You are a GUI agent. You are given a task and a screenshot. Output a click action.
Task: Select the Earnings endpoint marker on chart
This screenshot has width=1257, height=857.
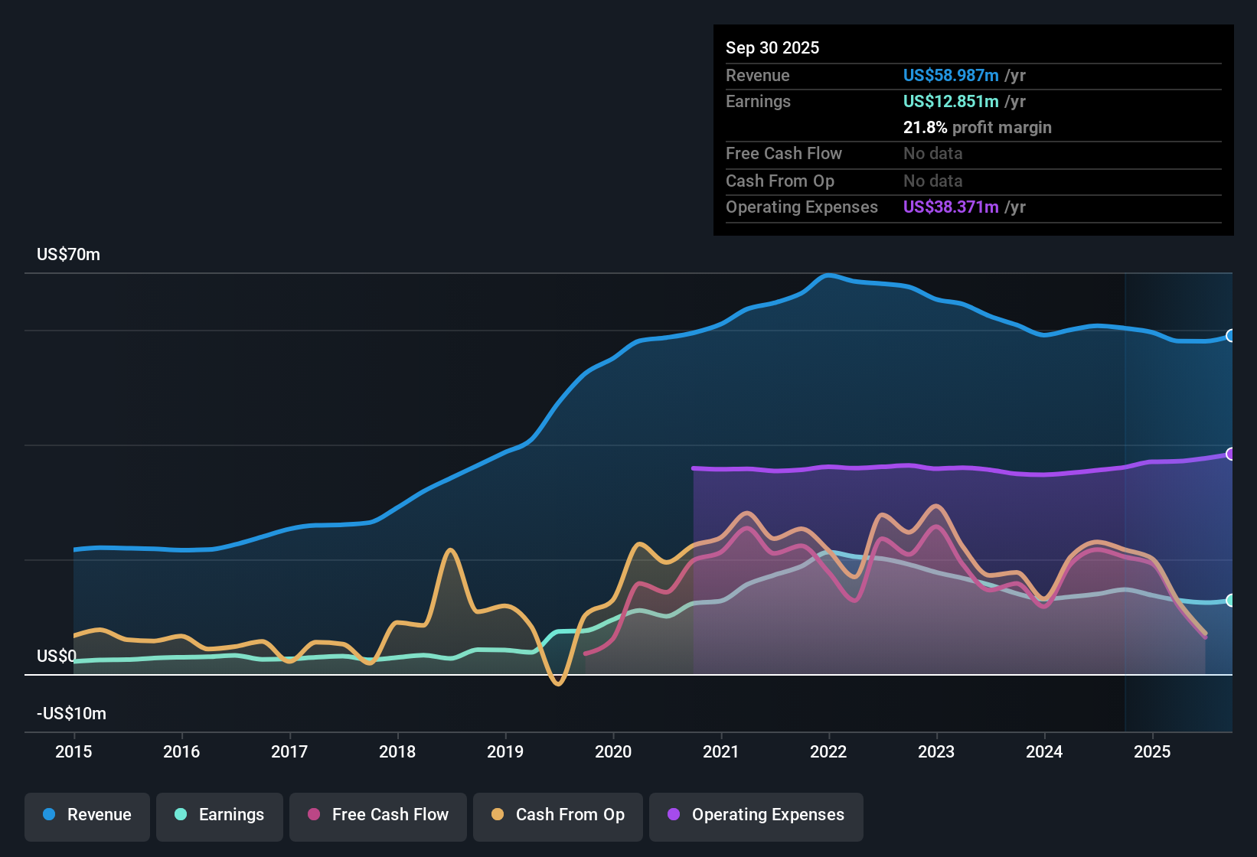click(x=1231, y=601)
